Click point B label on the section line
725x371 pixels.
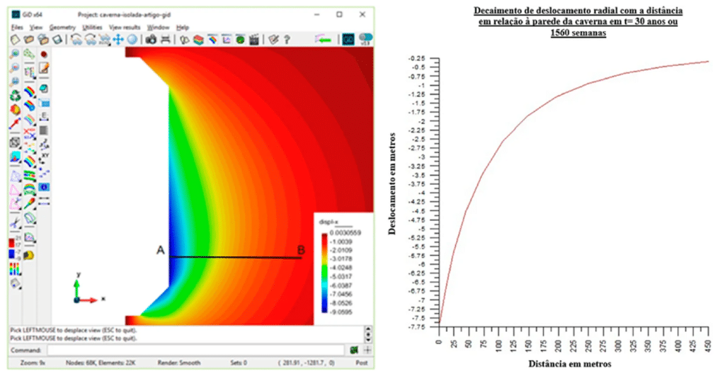[301, 250]
